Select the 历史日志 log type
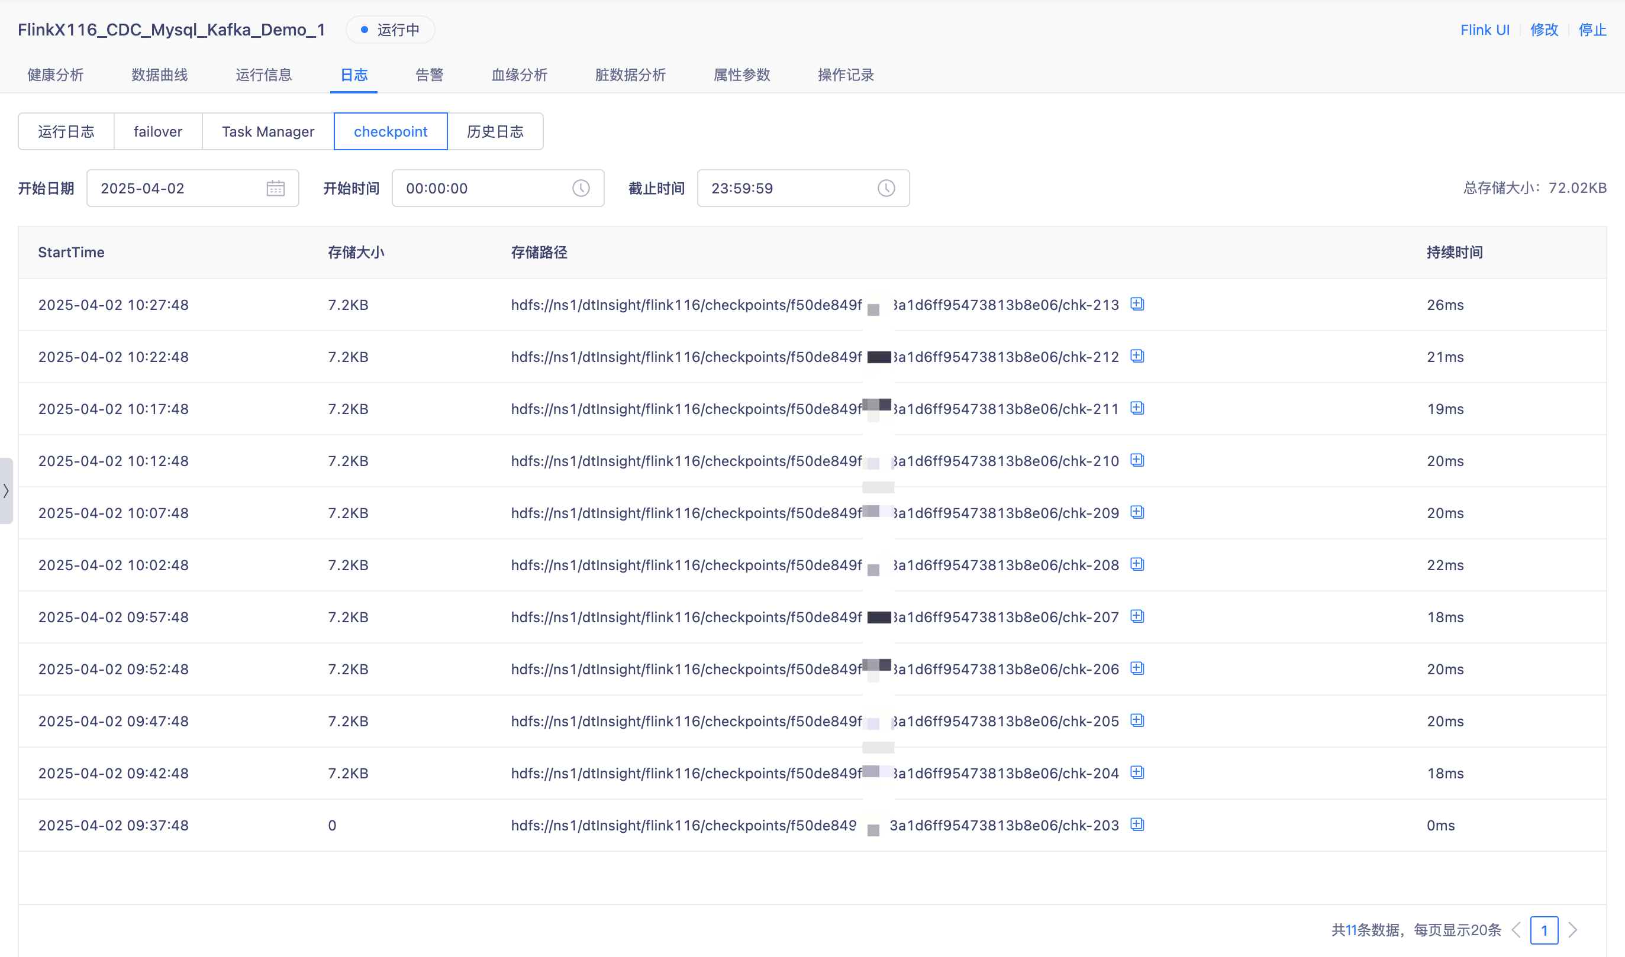The width and height of the screenshot is (1625, 957). pos(495,131)
